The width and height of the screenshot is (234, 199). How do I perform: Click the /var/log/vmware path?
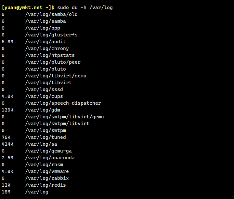tap(47, 171)
